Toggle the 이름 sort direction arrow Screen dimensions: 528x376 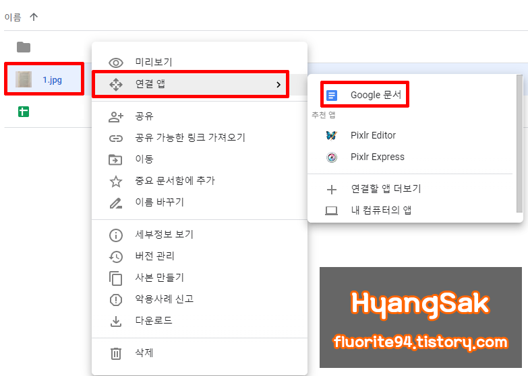(34, 17)
